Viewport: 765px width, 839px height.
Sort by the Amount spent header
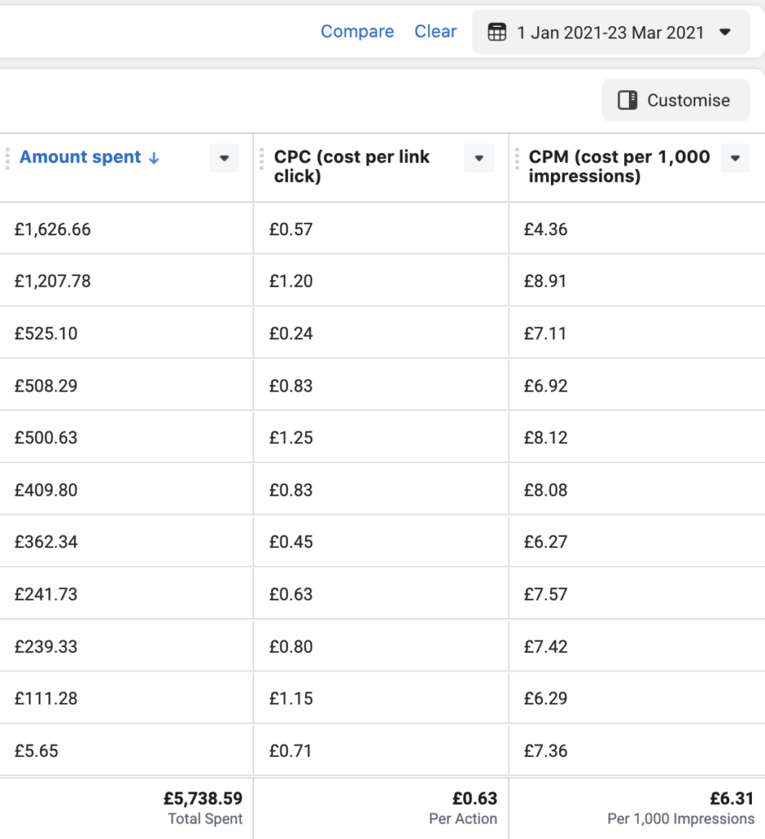(x=80, y=157)
